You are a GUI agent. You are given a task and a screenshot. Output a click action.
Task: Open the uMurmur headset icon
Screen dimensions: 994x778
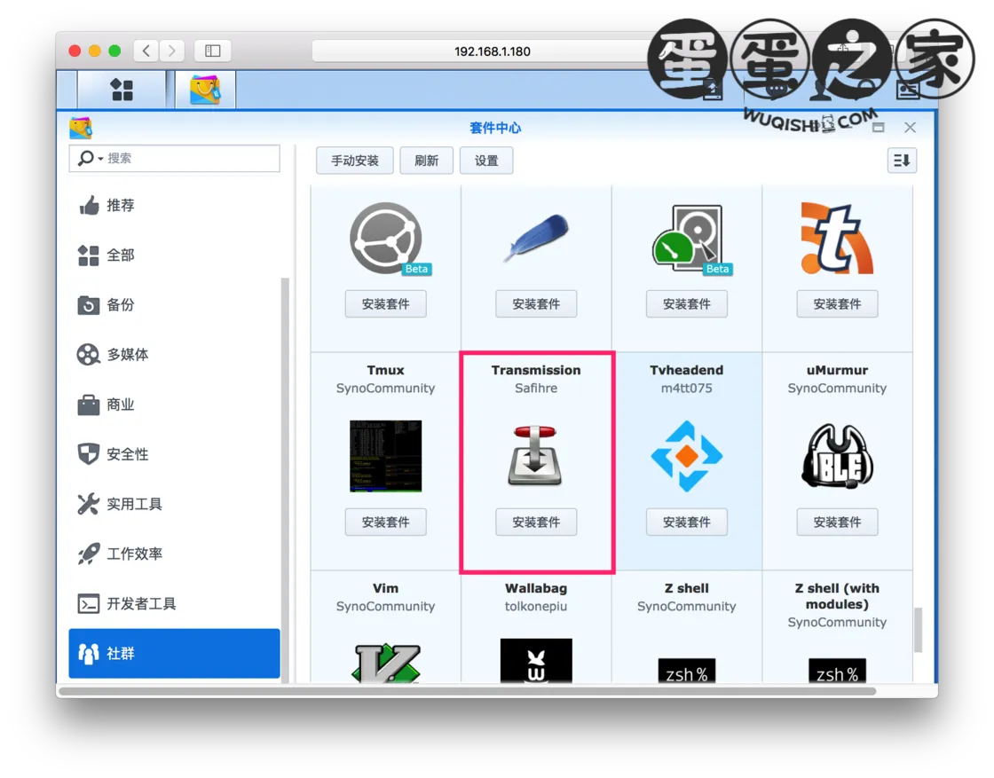[837, 456]
